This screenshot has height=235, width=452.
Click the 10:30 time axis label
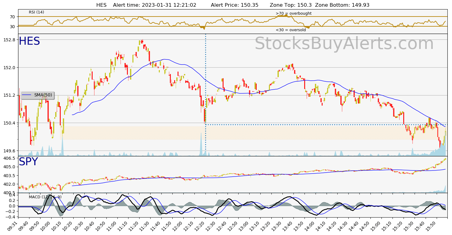click(x=79, y=225)
